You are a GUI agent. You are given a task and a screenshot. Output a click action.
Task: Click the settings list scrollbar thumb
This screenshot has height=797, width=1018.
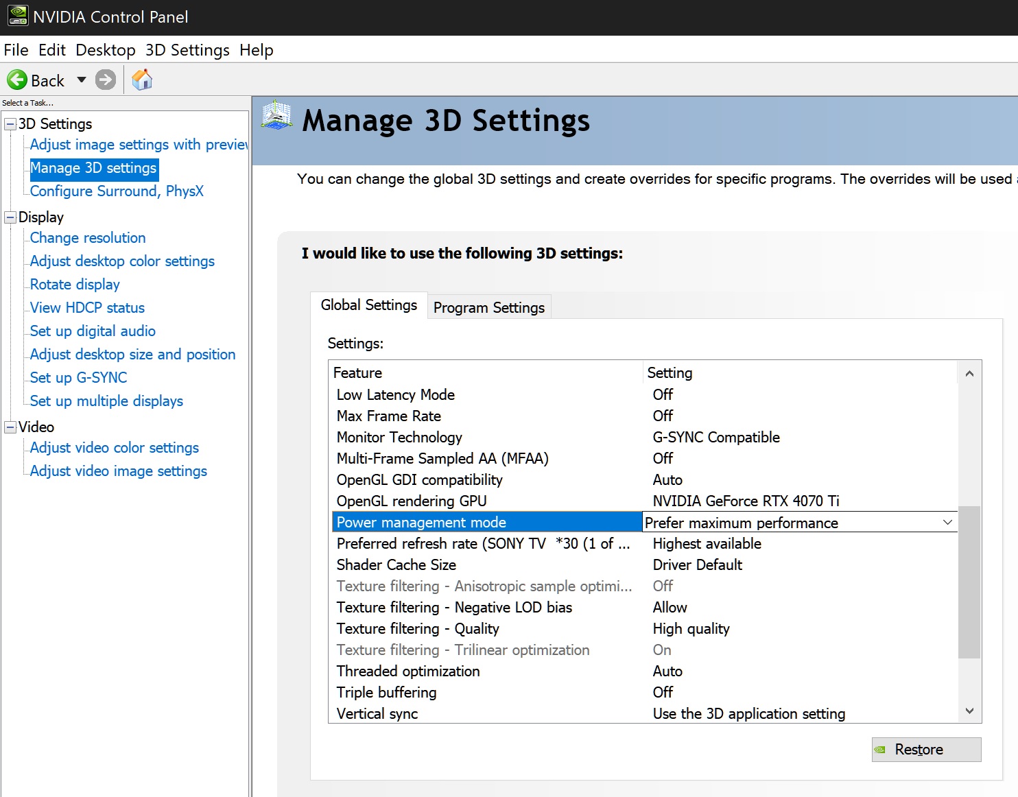[x=969, y=582]
